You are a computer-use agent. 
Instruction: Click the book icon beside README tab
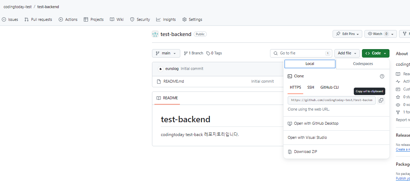158,98
